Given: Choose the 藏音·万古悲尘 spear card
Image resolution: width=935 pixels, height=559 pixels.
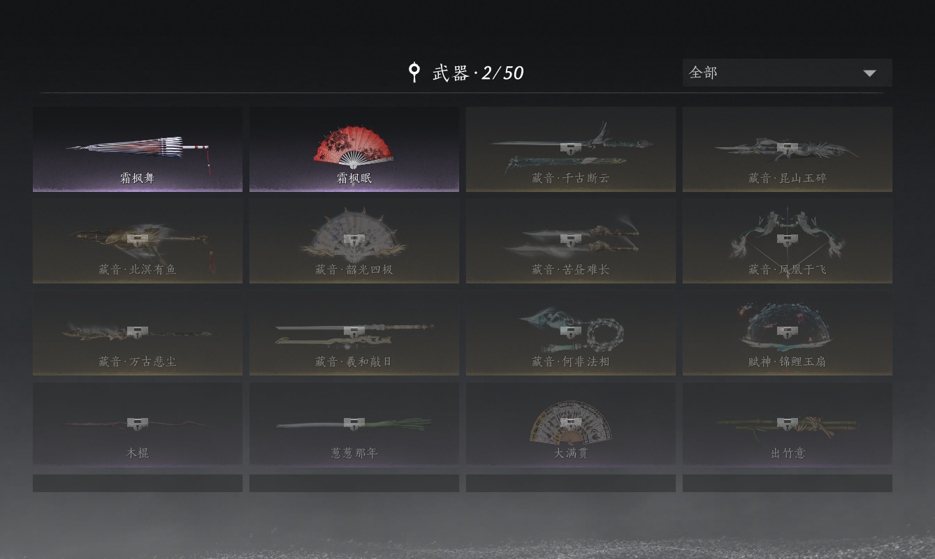Looking at the screenshot, I should pos(138,333).
